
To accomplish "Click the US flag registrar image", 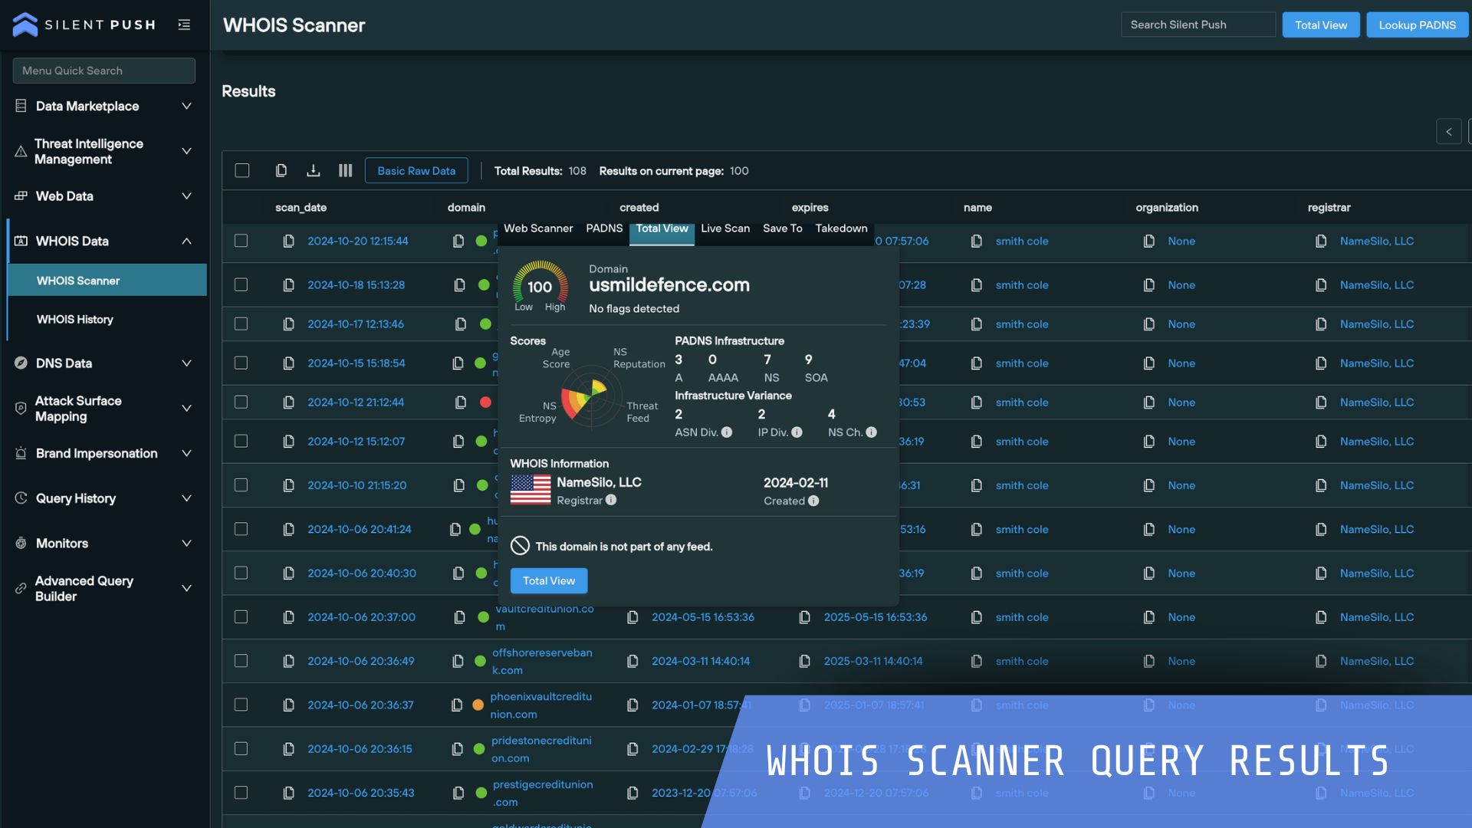I will tap(531, 489).
